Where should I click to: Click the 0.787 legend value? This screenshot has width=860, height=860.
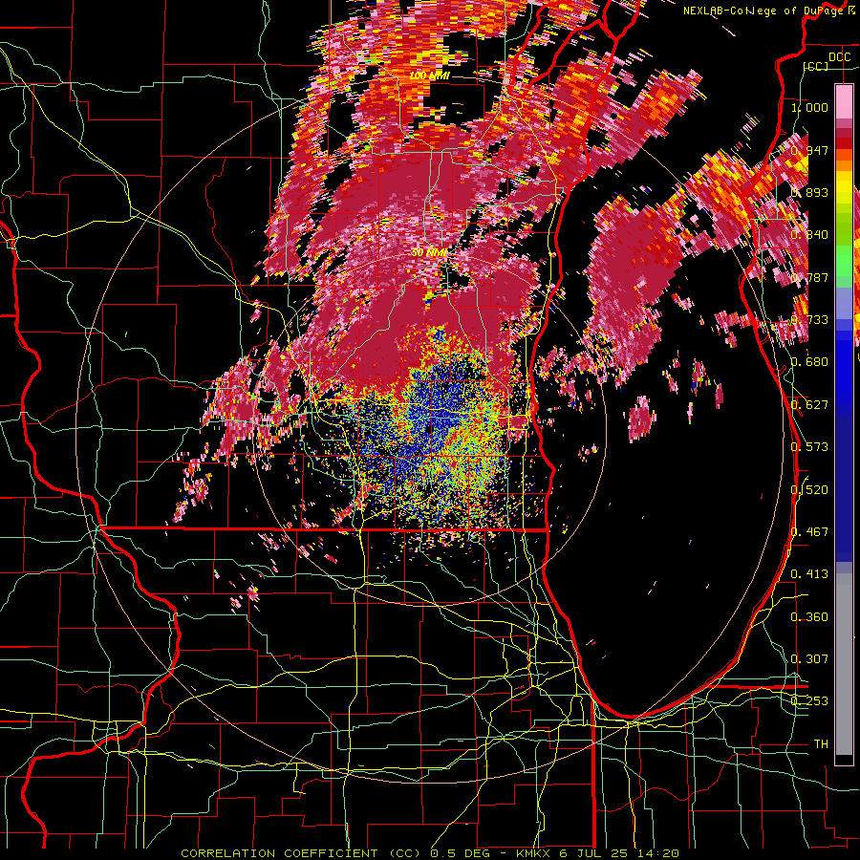pyautogui.click(x=809, y=277)
